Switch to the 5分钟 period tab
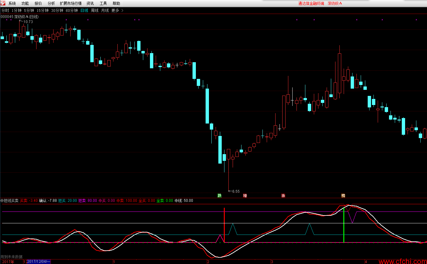Image resolution: width=427 pixels, height=264 pixels. pyautogui.click(x=29, y=10)
